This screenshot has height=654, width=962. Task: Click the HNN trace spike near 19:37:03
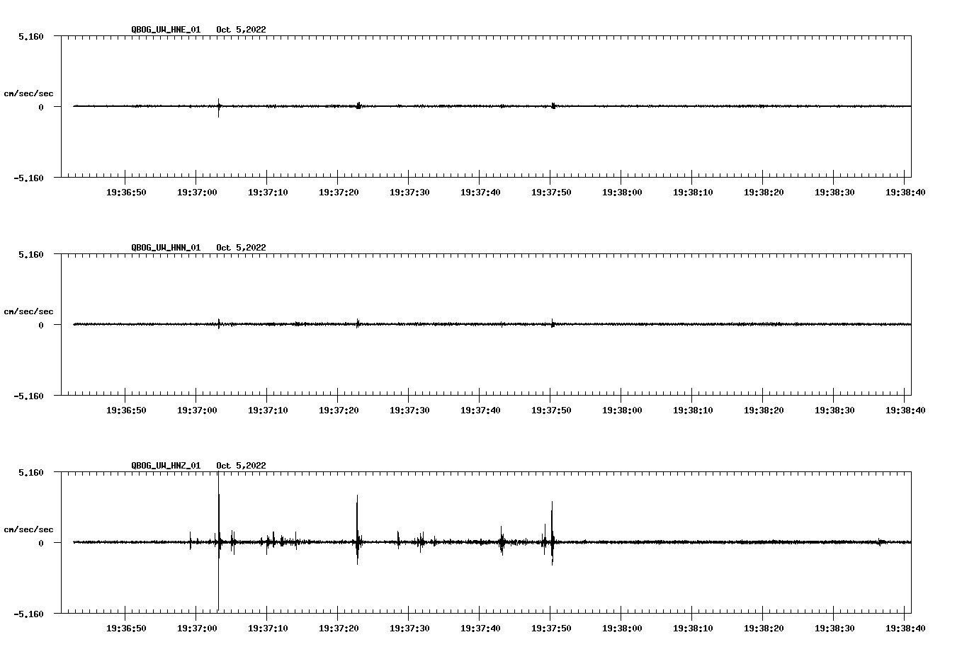click(219, 323)
